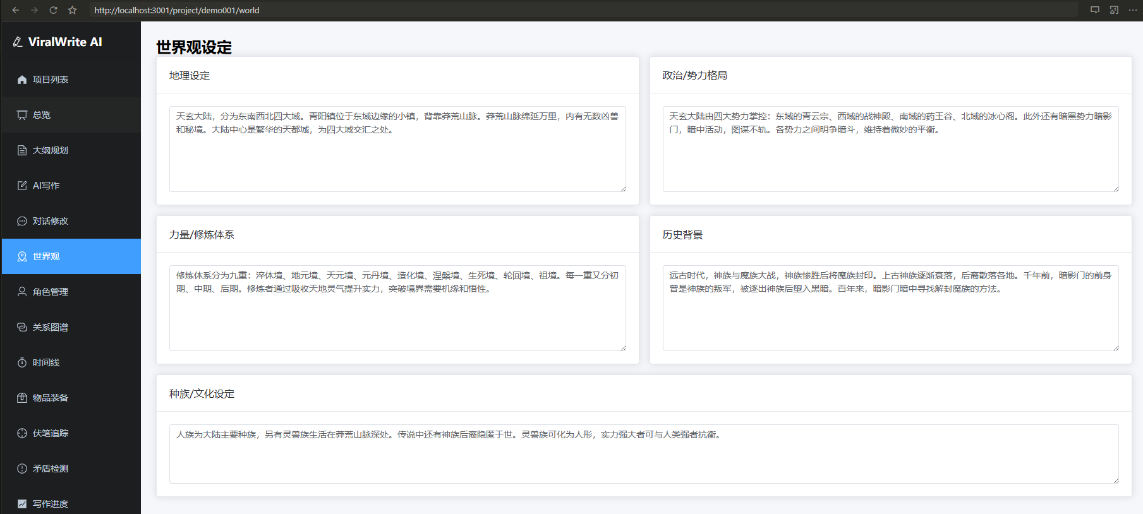Click the document icon beside 大纲规划
1143x514 pixels.
point(22,150)
